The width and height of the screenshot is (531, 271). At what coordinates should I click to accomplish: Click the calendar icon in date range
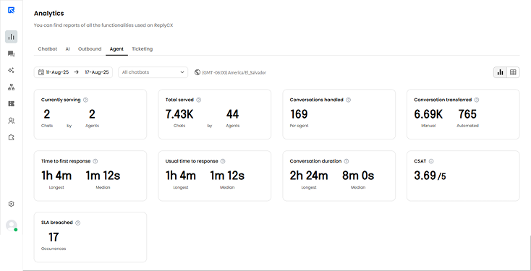41,72
